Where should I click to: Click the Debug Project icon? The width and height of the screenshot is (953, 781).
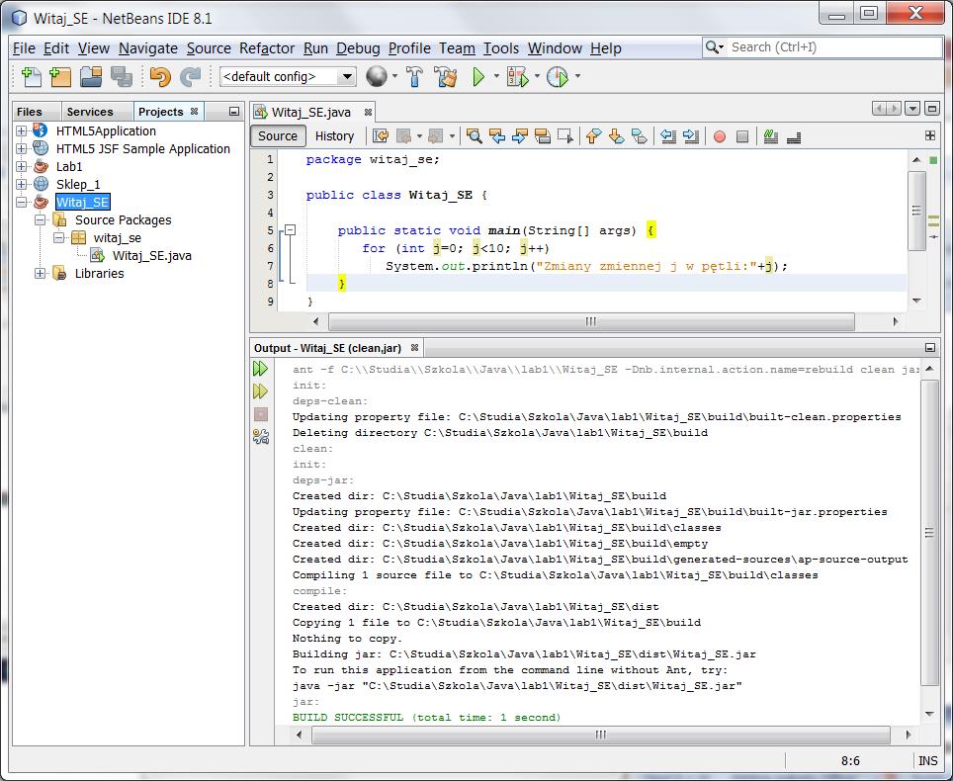pos(517,76)
